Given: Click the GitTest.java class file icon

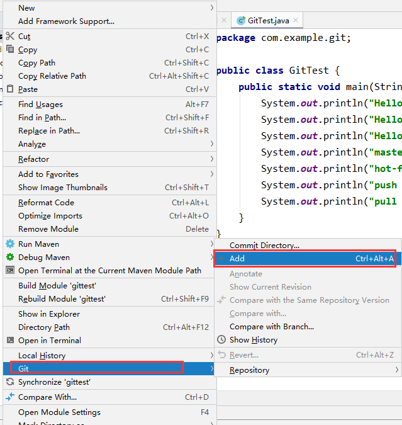Looking at the screenshot, I should coord(240,21).
